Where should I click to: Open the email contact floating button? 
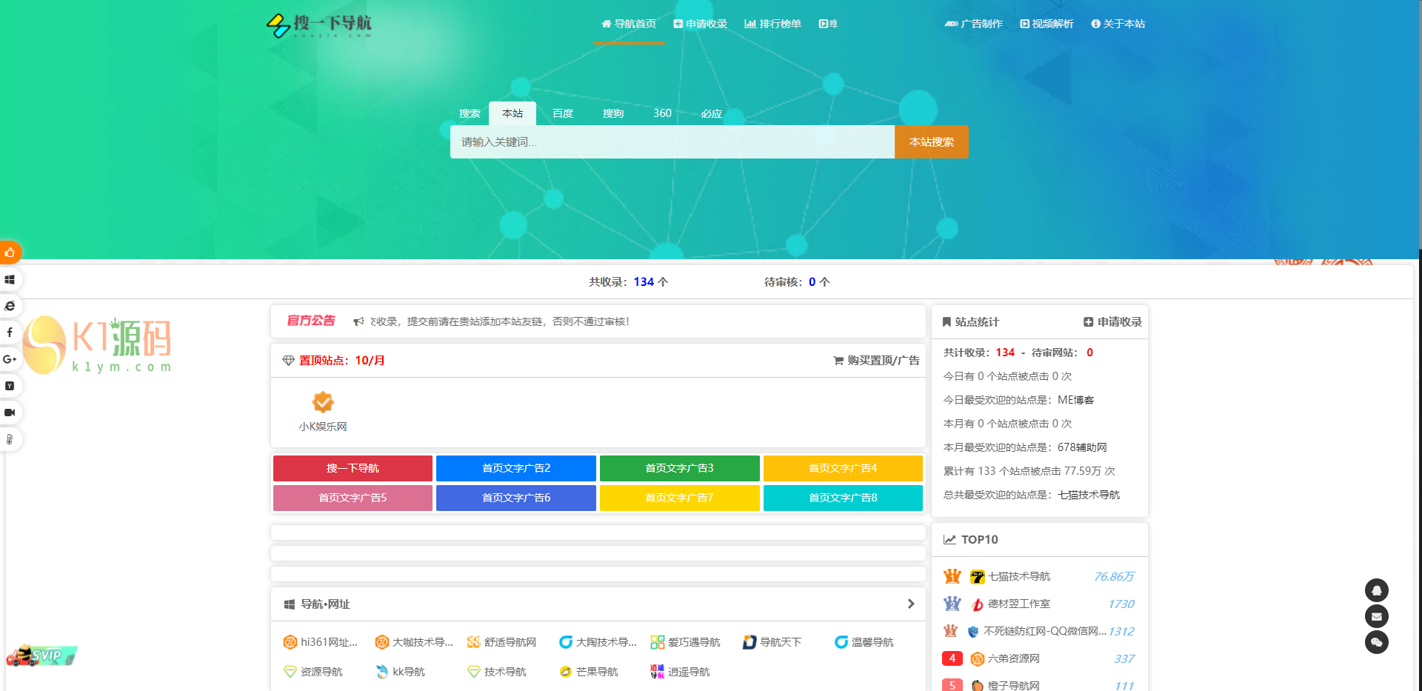pos(1377,616)
